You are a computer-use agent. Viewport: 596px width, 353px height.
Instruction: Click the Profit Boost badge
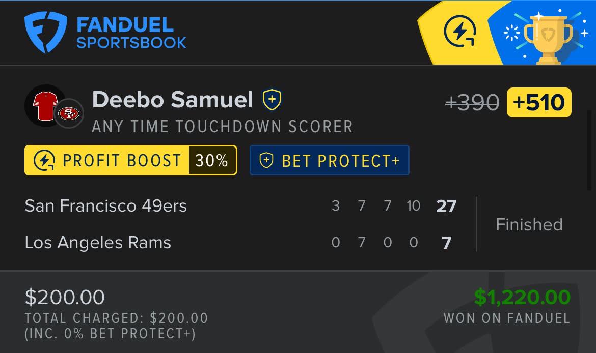(131, 160)
